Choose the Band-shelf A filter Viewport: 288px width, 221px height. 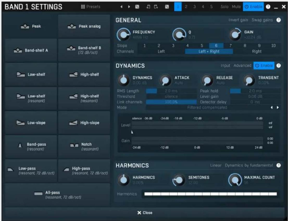(31, 50)
